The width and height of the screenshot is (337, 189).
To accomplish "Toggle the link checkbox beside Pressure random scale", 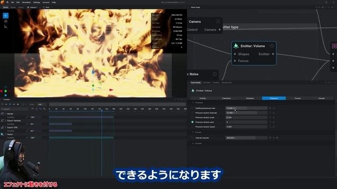I will coord(270,118).
